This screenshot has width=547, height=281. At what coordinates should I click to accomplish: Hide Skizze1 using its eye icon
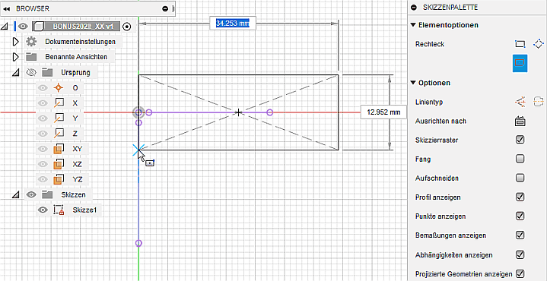point(43,210)
